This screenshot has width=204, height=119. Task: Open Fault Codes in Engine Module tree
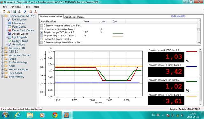pyautogui.click(x=19, y=27)
